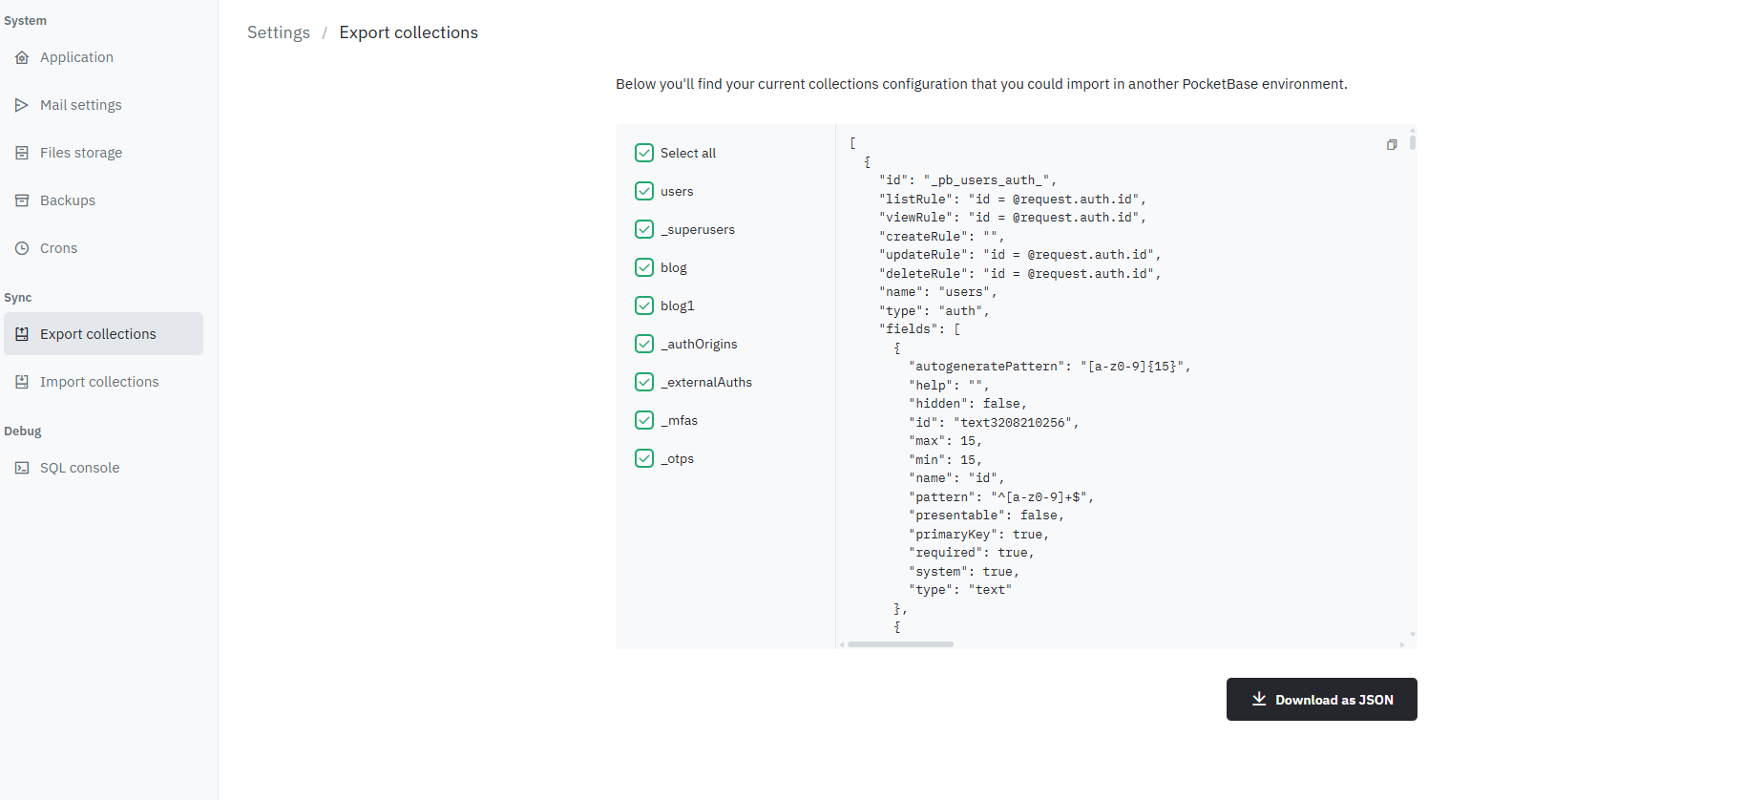Image resolution: width=1743 pixels, height=800 pixels.
Task: Open the Crons page
Action: coord(103,248)
